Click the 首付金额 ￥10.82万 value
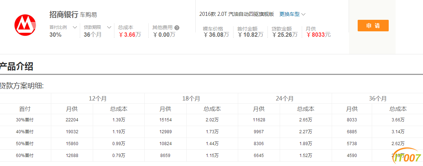 point(250,35)
